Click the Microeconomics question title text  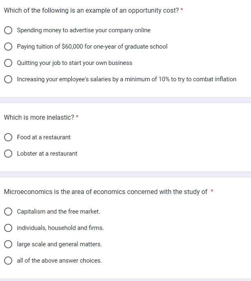106,192
